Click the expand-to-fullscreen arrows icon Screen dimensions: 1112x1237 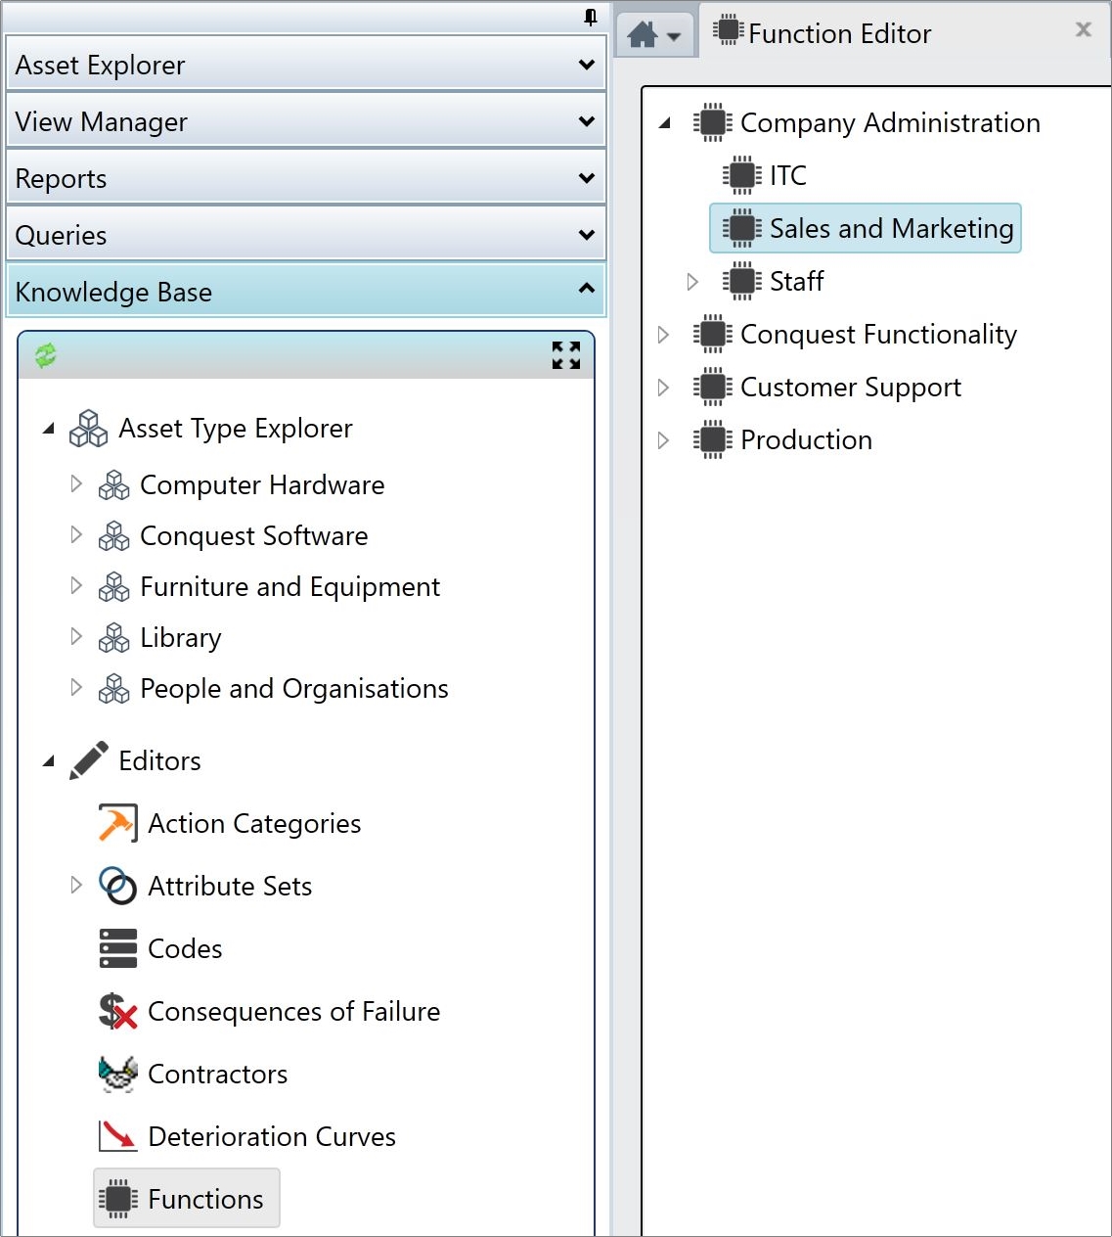tap(566, 355)
